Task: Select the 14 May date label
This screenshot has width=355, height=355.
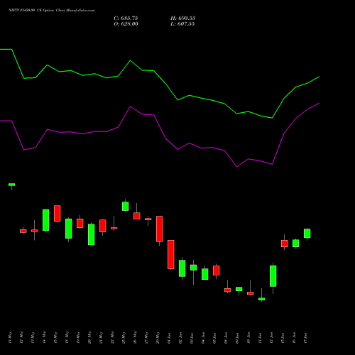Action: (x=44, y=338)
